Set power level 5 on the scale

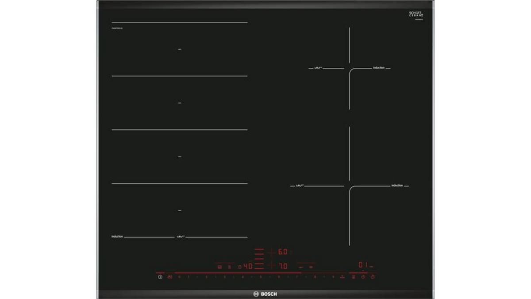tap(261, 277)
